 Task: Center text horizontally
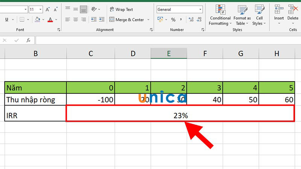(x=76, y=20)
